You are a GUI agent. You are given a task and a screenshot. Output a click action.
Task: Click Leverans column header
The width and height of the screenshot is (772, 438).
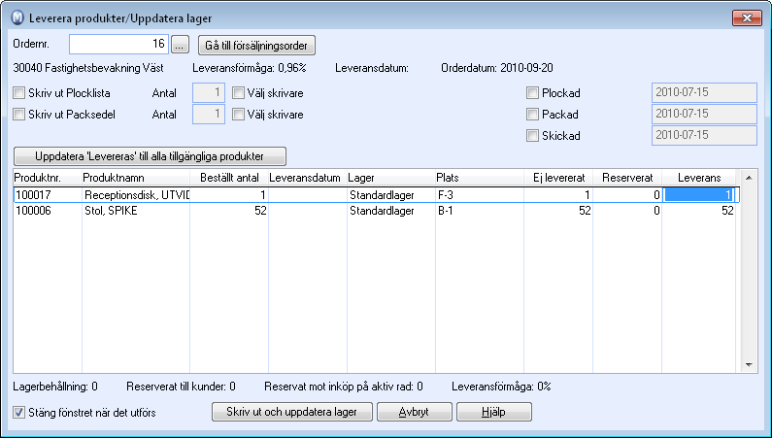point(698,178)
